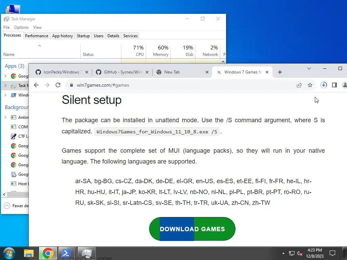
Task: Switch to Services tab in Task Manager
Action: 130,36
